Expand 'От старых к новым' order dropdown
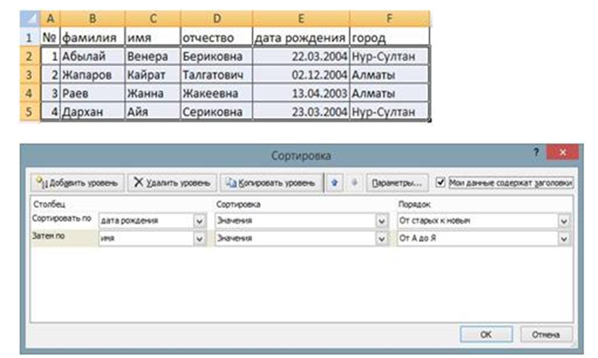Screen dimensions: 598x358 563,222
